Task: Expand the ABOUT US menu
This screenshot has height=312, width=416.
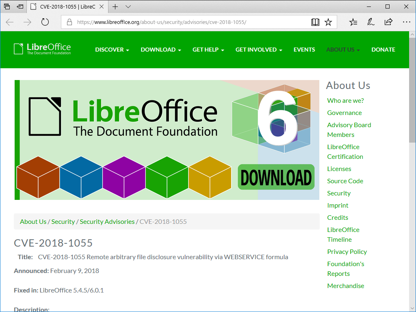Action: [343, 50]
